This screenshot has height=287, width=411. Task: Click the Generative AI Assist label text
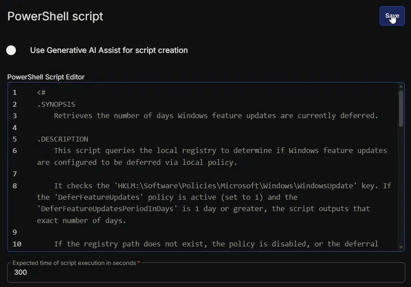109,50
